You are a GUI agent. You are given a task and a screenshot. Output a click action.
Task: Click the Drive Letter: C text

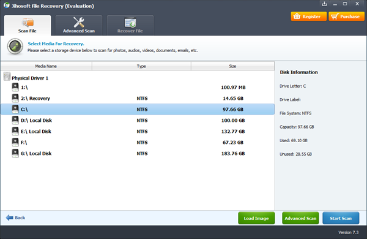(292, 86)
